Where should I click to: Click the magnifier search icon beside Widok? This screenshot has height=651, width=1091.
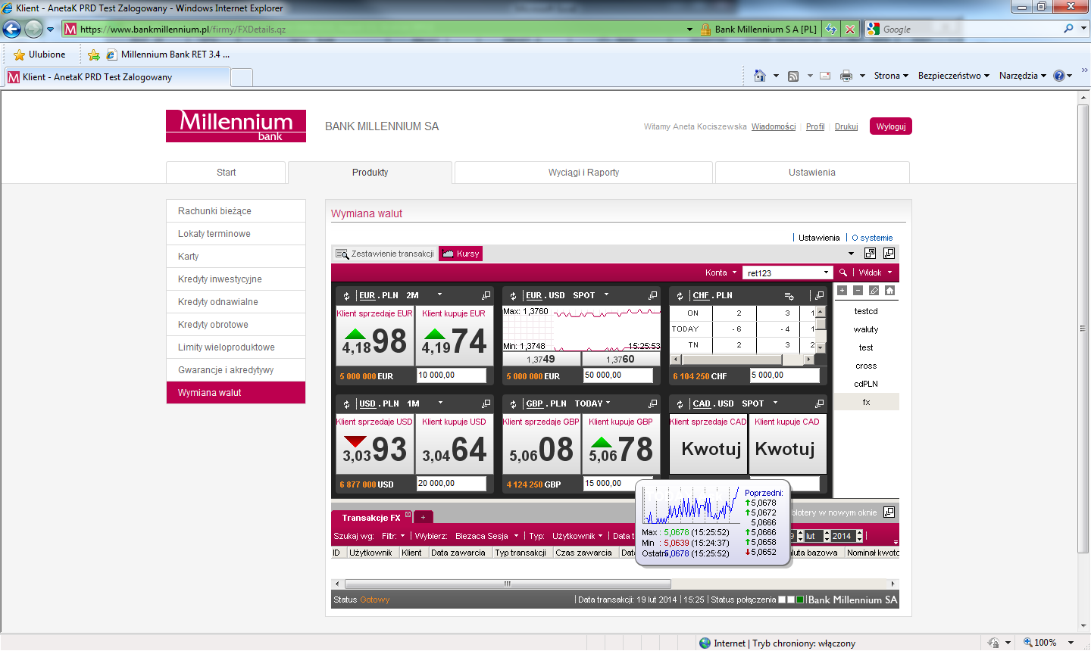tap(843, 273)
